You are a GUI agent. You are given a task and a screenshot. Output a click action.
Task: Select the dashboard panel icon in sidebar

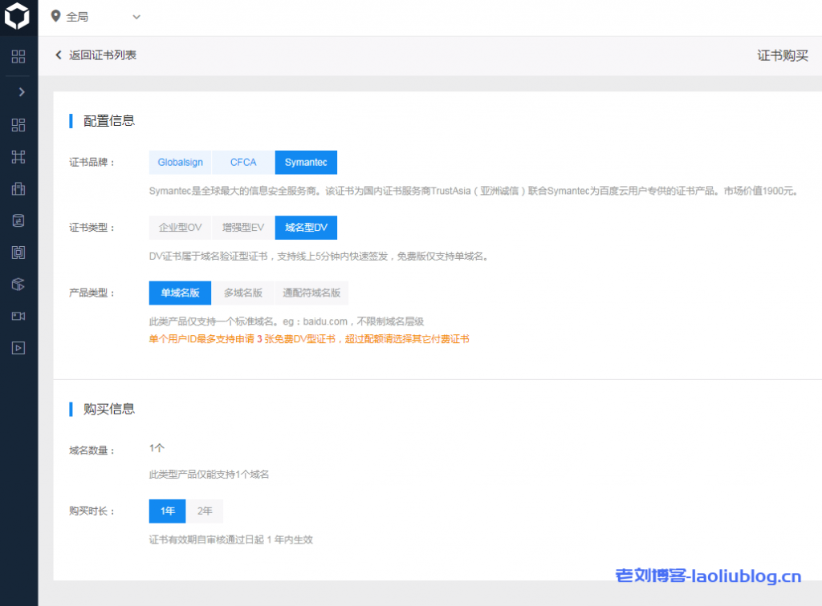pos(18,125)
